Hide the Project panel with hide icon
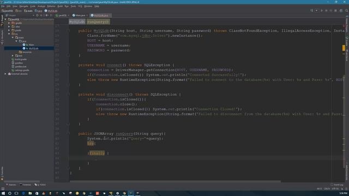Screen dimensions: 349x196 (x=51, y=15)
